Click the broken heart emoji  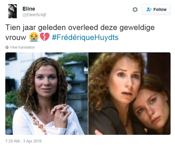45,37
